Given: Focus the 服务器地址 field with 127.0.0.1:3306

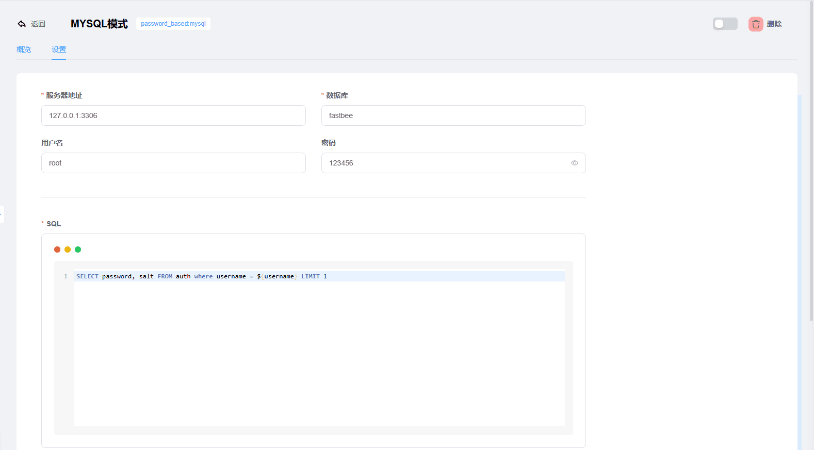Looking at the screenshot, I should pos(173,115).
